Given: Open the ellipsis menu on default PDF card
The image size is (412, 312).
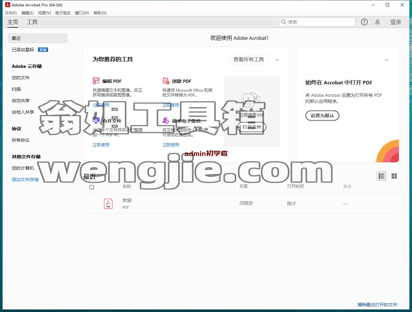Looking at the screenshot, I should coord(387,60).
